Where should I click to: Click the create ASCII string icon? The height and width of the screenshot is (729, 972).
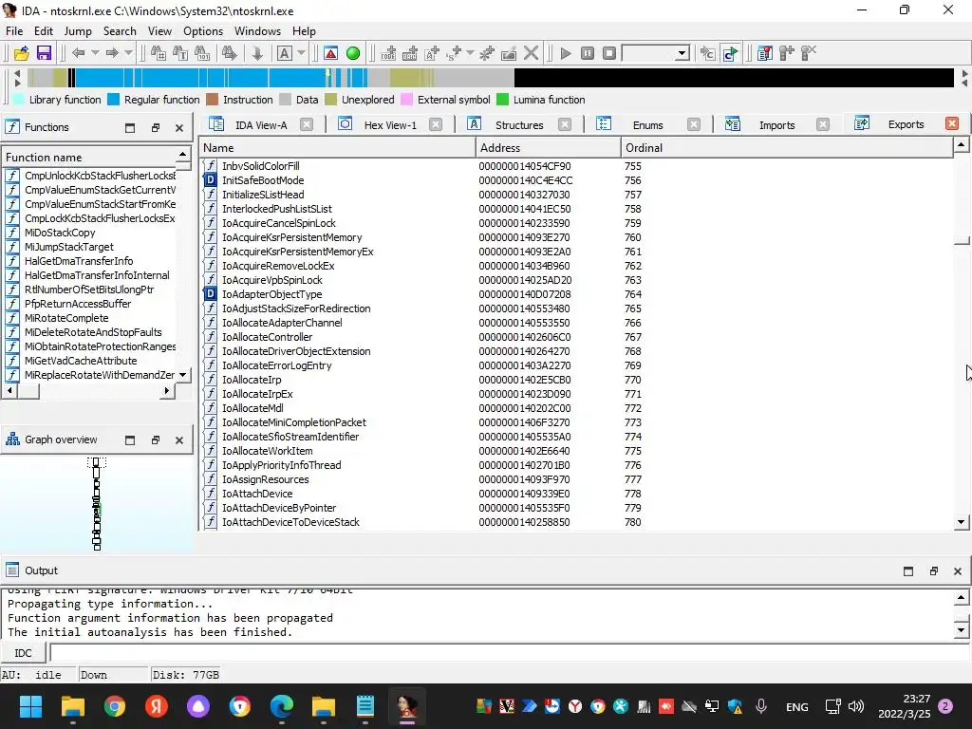click(432, 53)
